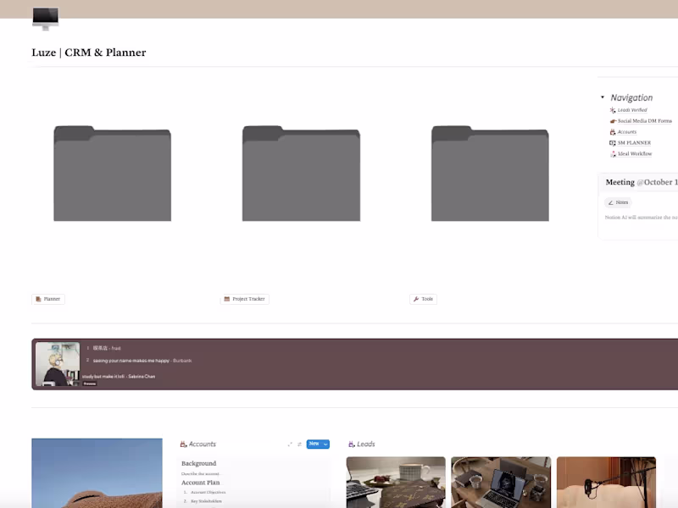Click the Leads heading icon
The height and width of the screenshot is (508, 678).
click(x=350, y=444)
